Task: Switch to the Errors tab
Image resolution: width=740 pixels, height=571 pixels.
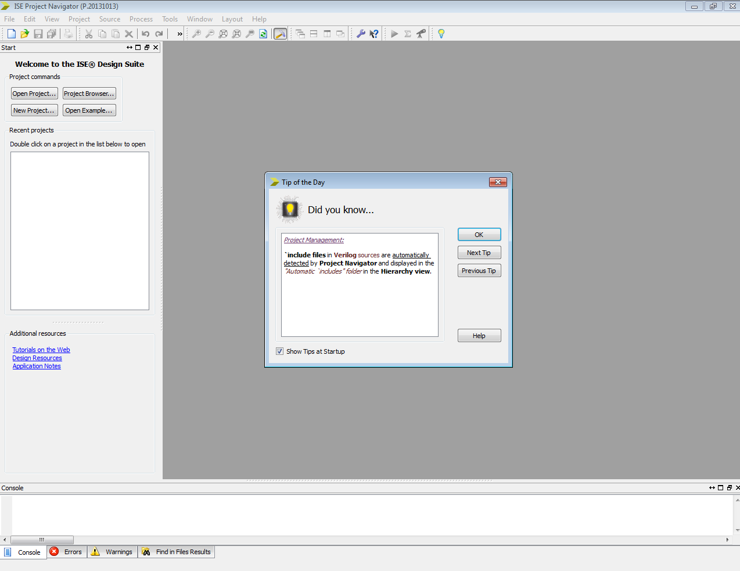Action: pos(67,552)
